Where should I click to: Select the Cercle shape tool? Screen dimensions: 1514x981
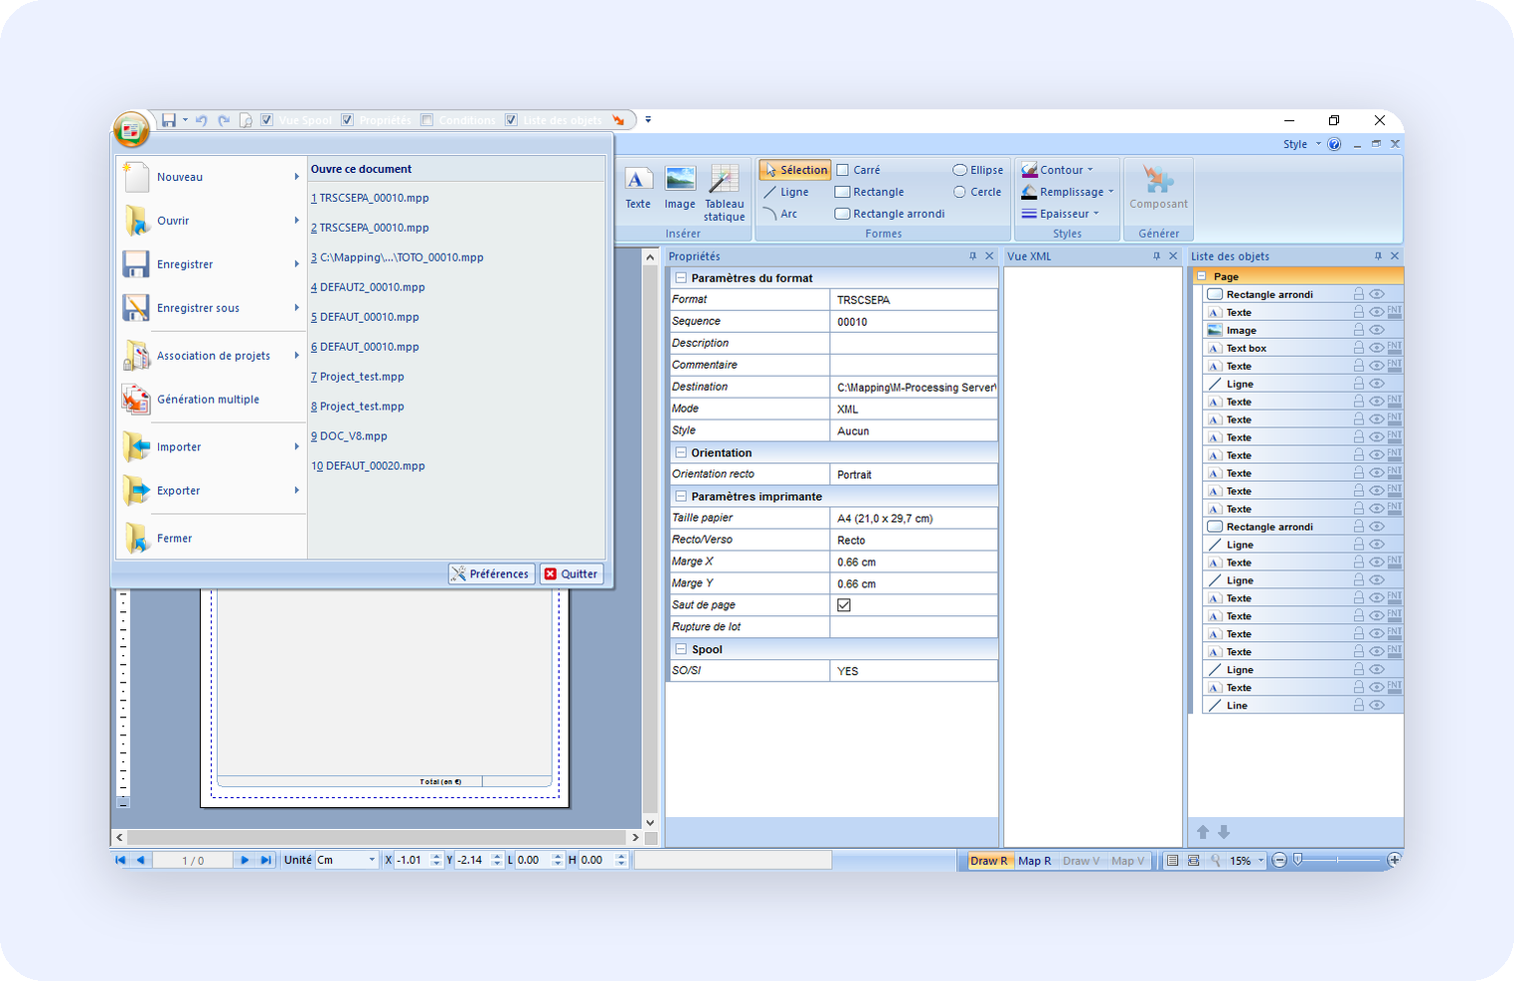pos(977,192)
